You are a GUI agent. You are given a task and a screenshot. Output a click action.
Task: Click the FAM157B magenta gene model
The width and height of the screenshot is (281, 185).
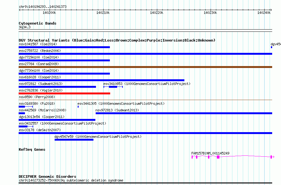(x=233, y=157)
